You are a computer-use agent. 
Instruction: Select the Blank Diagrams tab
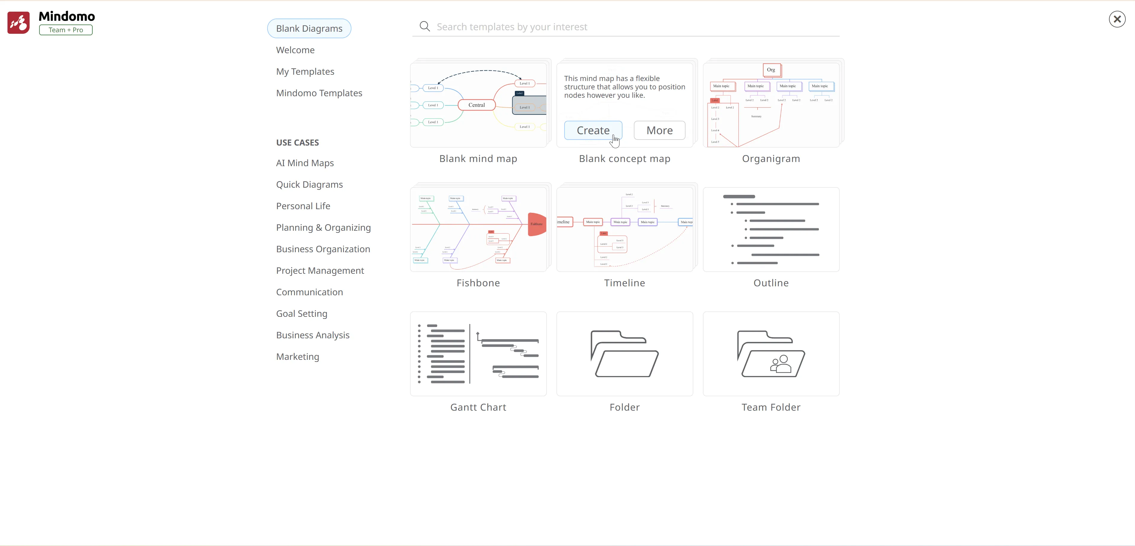click(309, 29)
